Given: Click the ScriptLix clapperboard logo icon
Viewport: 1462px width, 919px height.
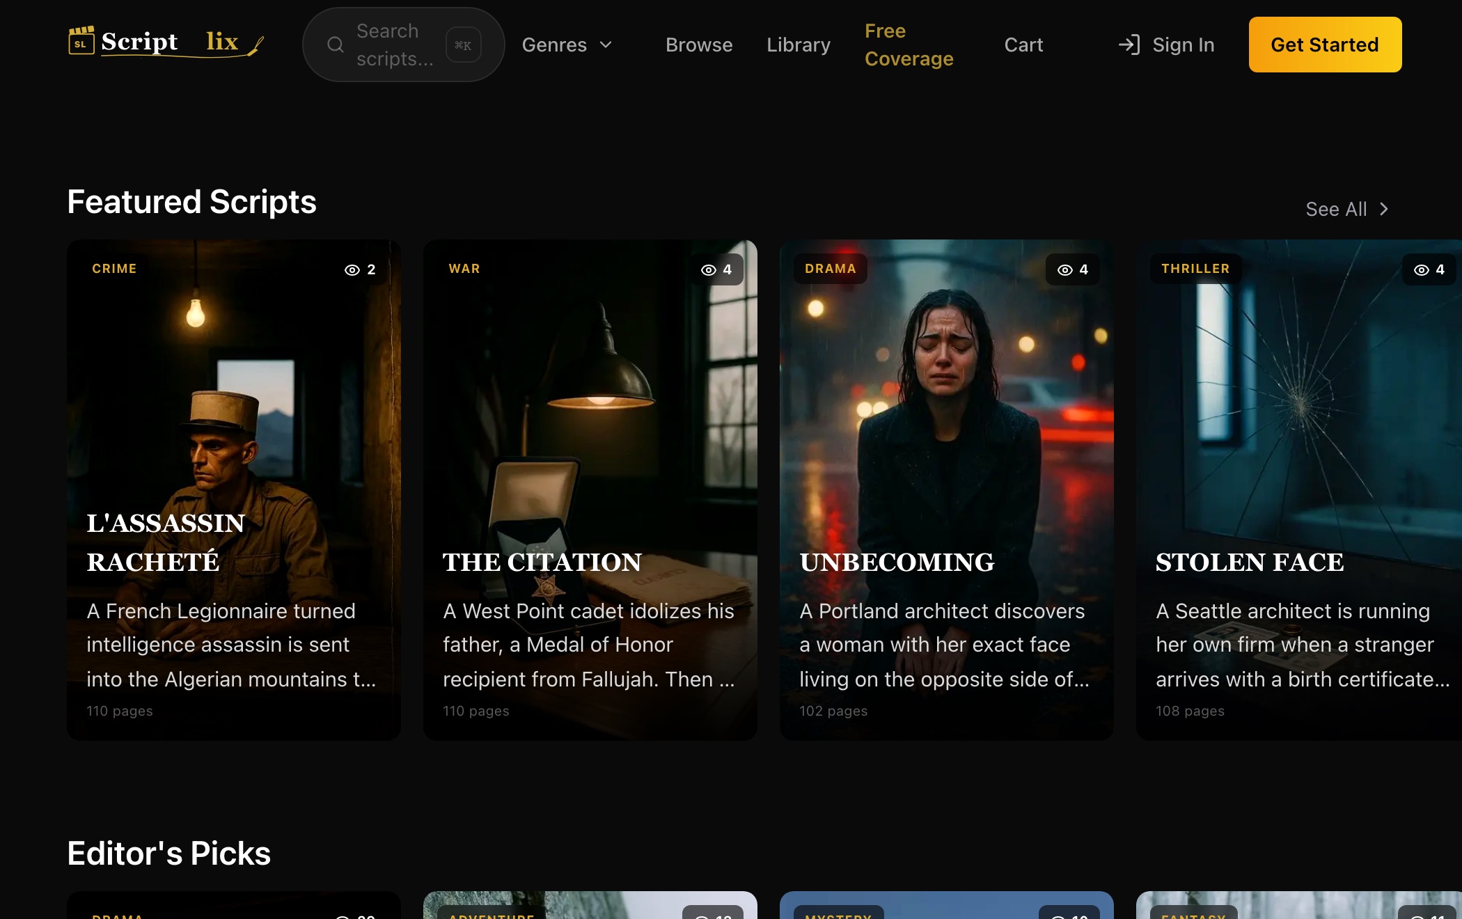Looking at the screenshot, I should coord(81,40).
